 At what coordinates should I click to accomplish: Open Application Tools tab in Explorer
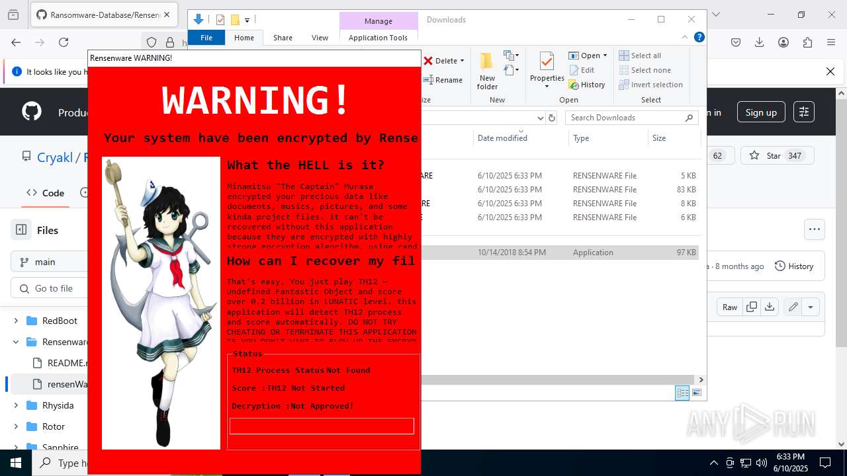378,38
